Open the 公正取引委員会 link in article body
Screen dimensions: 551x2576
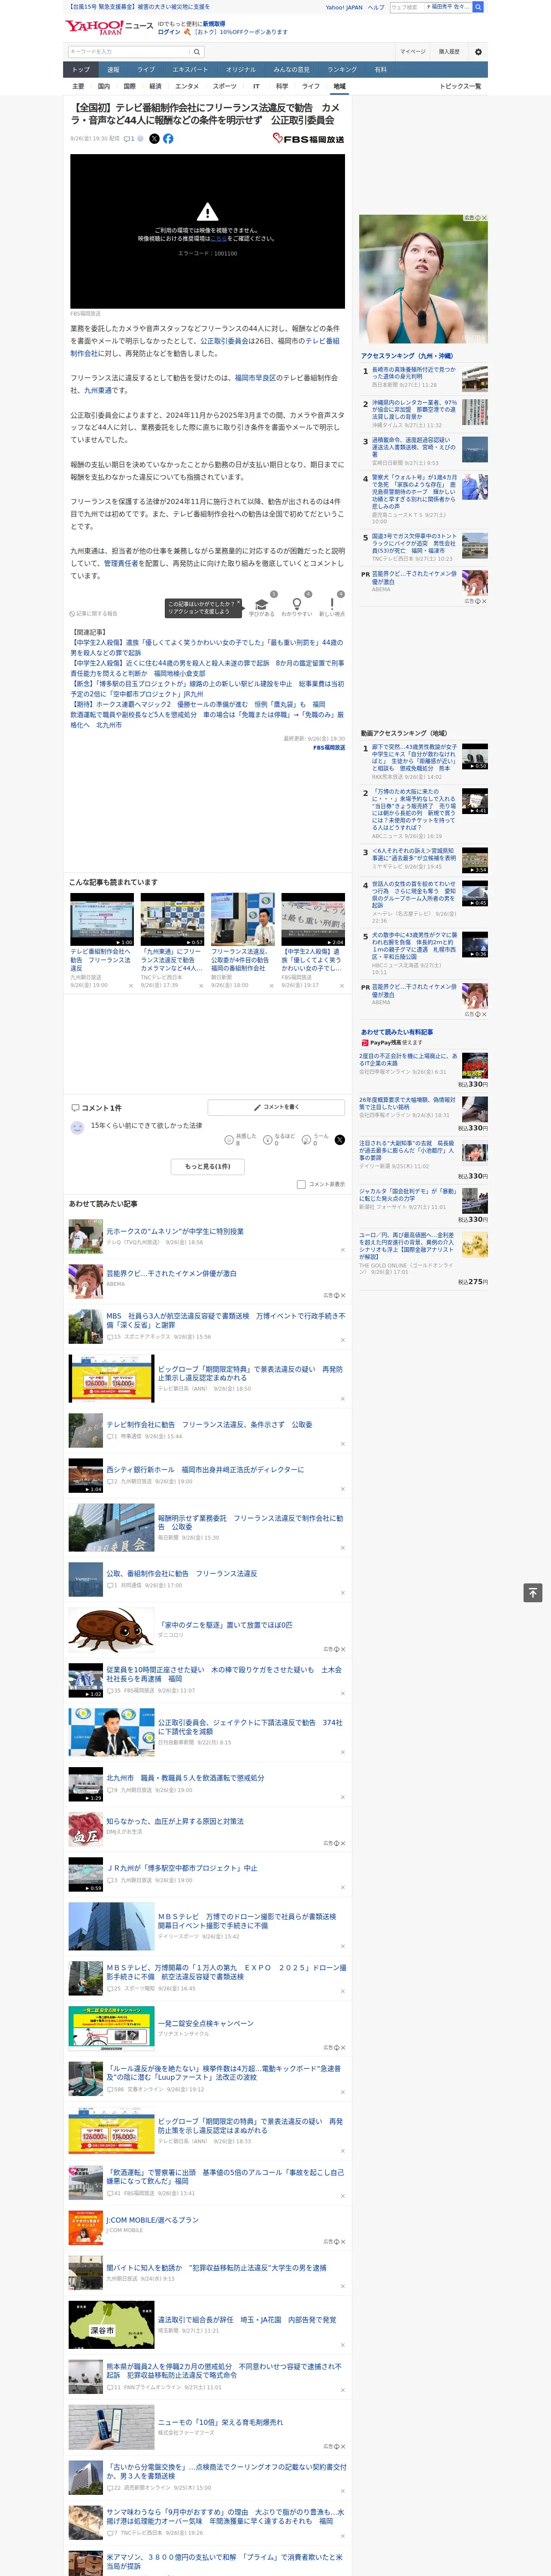click(224, 341)
